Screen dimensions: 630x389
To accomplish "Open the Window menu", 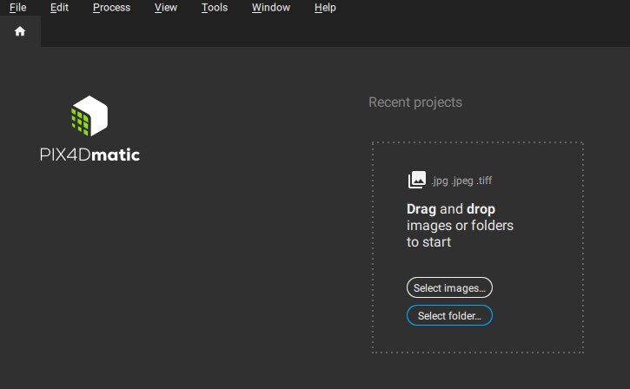I will click(270, 8).
